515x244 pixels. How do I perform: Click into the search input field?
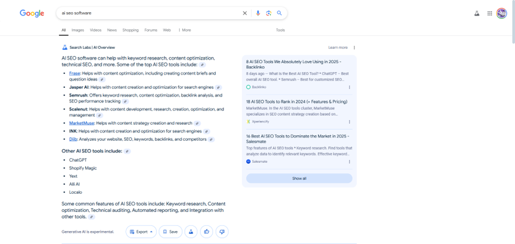(x=149, y=13)
